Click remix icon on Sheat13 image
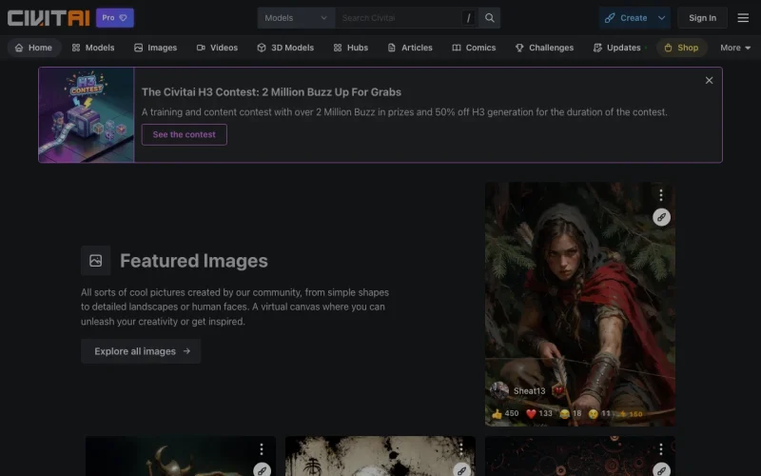Image resolution: width=761 pixels, height=476 pixels. [x=661, y=217]
